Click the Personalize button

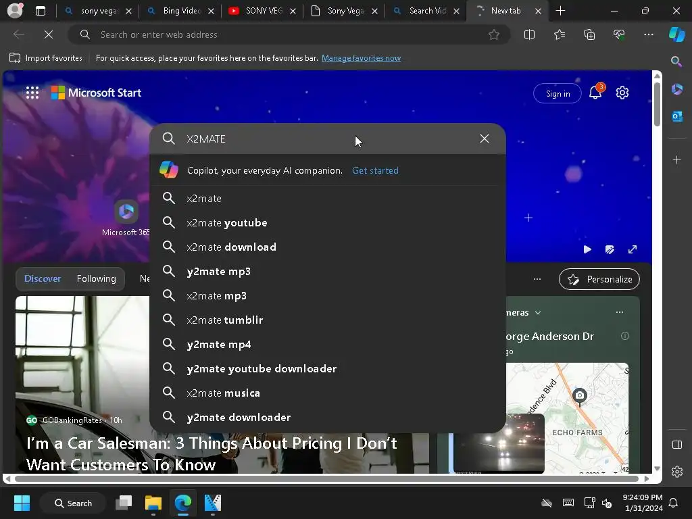tap(599, 279)
